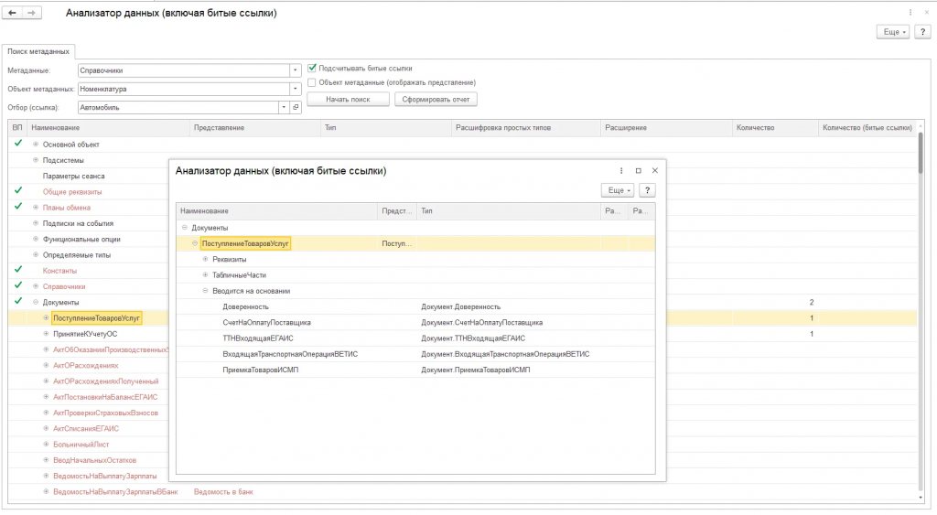
Task: Expand the Подсистемы node
Action: coord(36,160)
